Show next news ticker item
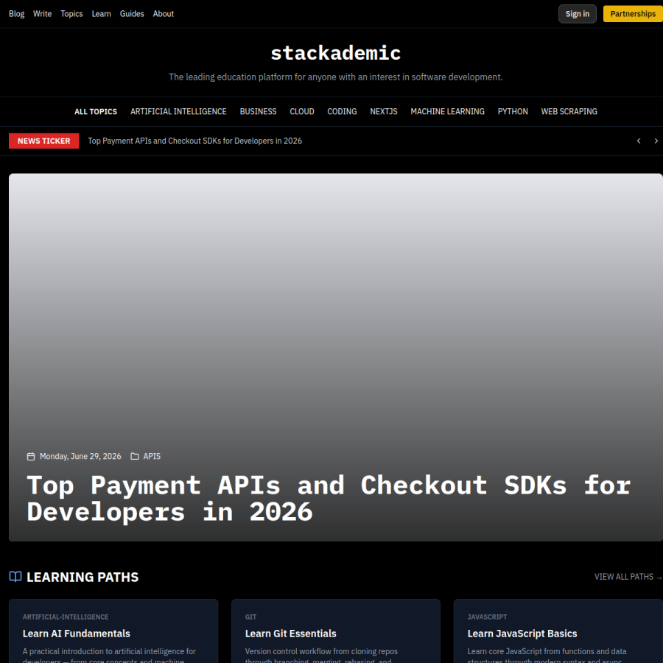Viewport: 663px width, 663px height. coord(656,141)
